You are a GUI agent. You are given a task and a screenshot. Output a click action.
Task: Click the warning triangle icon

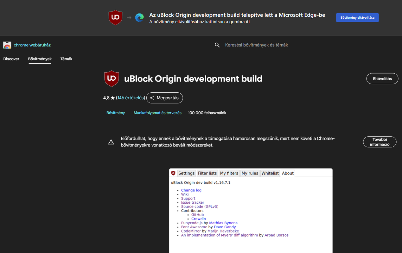tap(111, 142)
